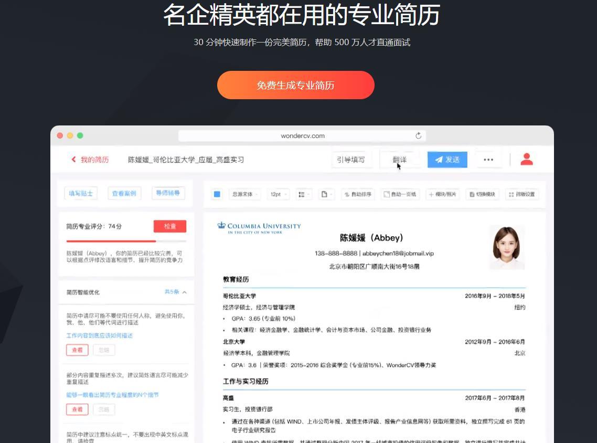
Task: Click the phone and email contact line
Action: coord(374,254)
